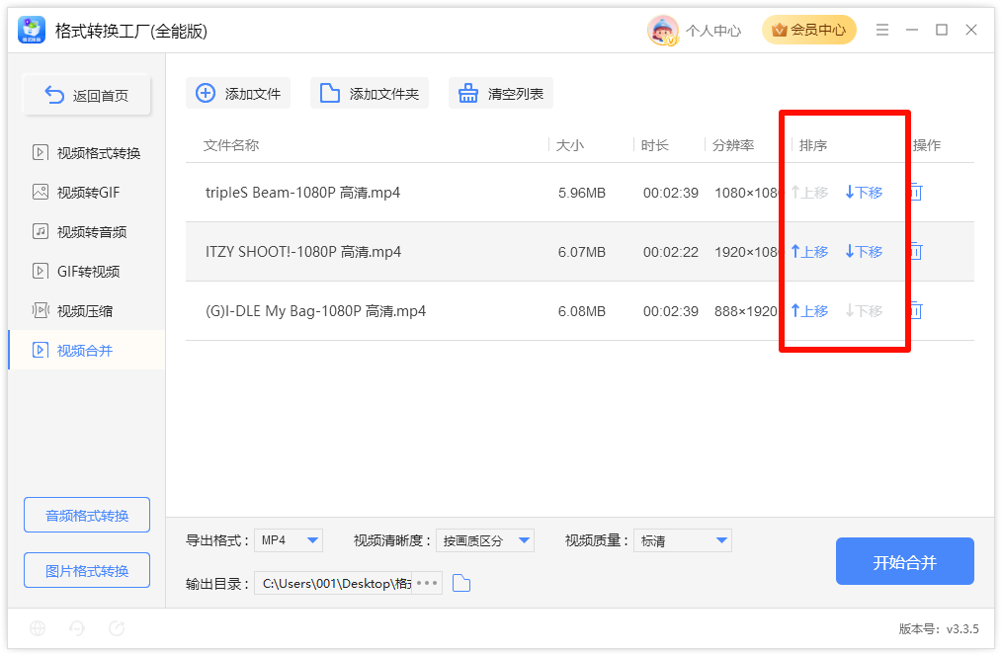Delete the (G)I-DLE My Bag video with trash icon
Screen dimensions: 1002x656
pos(916,310)
